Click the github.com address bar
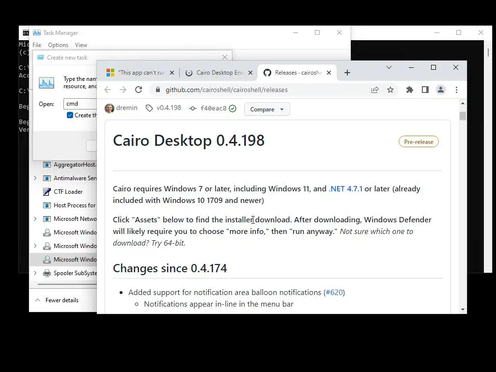Image resolution: width=496 pixels, height=372 pixels. coord(263,90)
